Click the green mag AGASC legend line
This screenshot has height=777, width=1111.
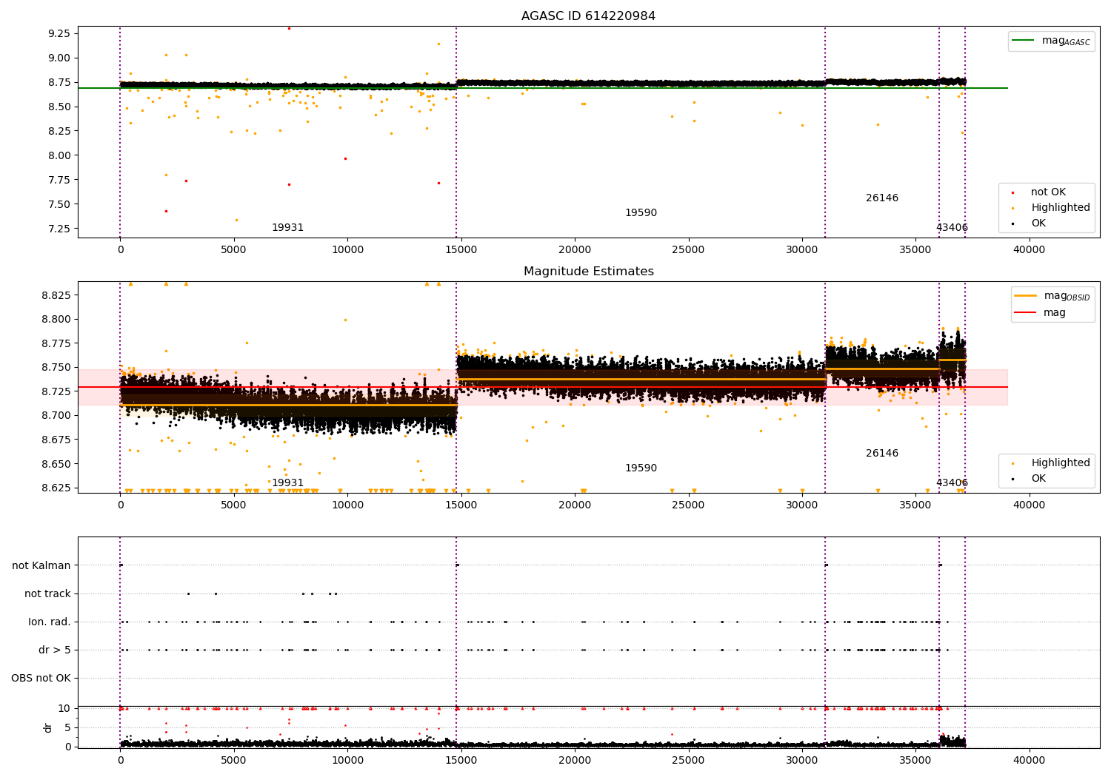[1023, 41]
